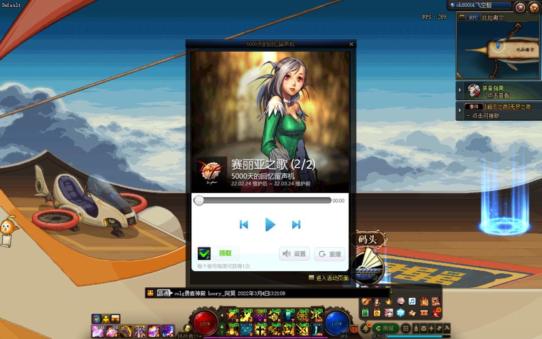Open the channel selector ch80014
The width and height of the screenshot is (542, 339).
[x=480, y=5]
